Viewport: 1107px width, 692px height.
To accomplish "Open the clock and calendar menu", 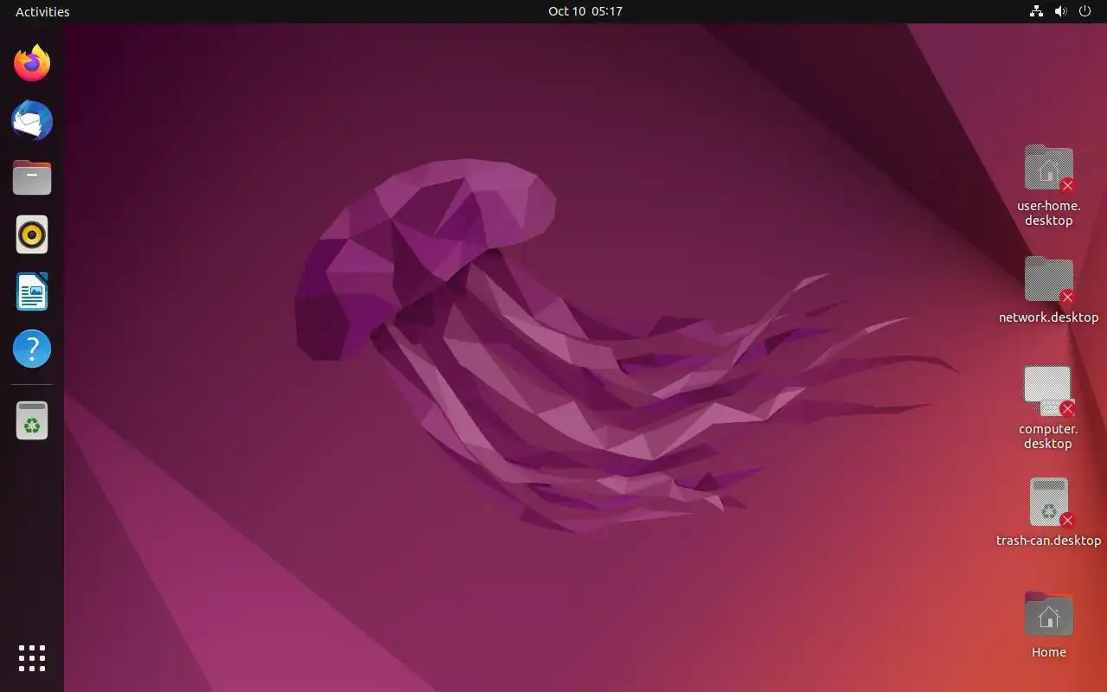I will 585,11.
